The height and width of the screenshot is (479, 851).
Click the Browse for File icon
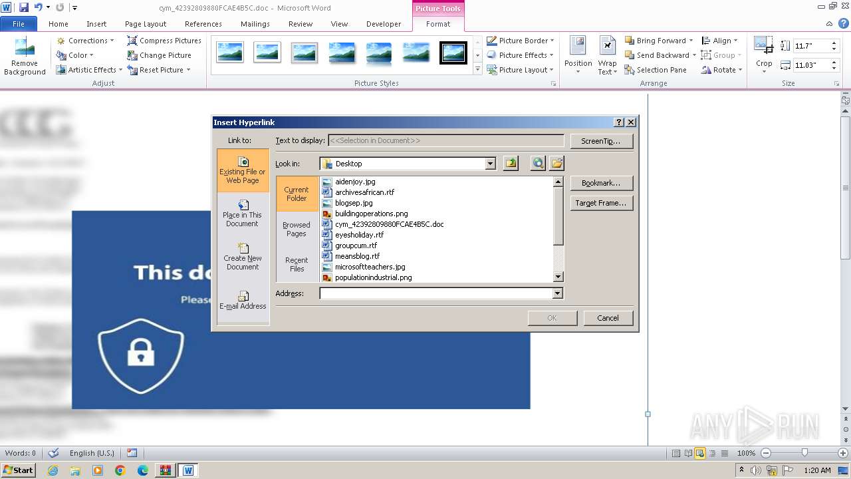point(556,163)
